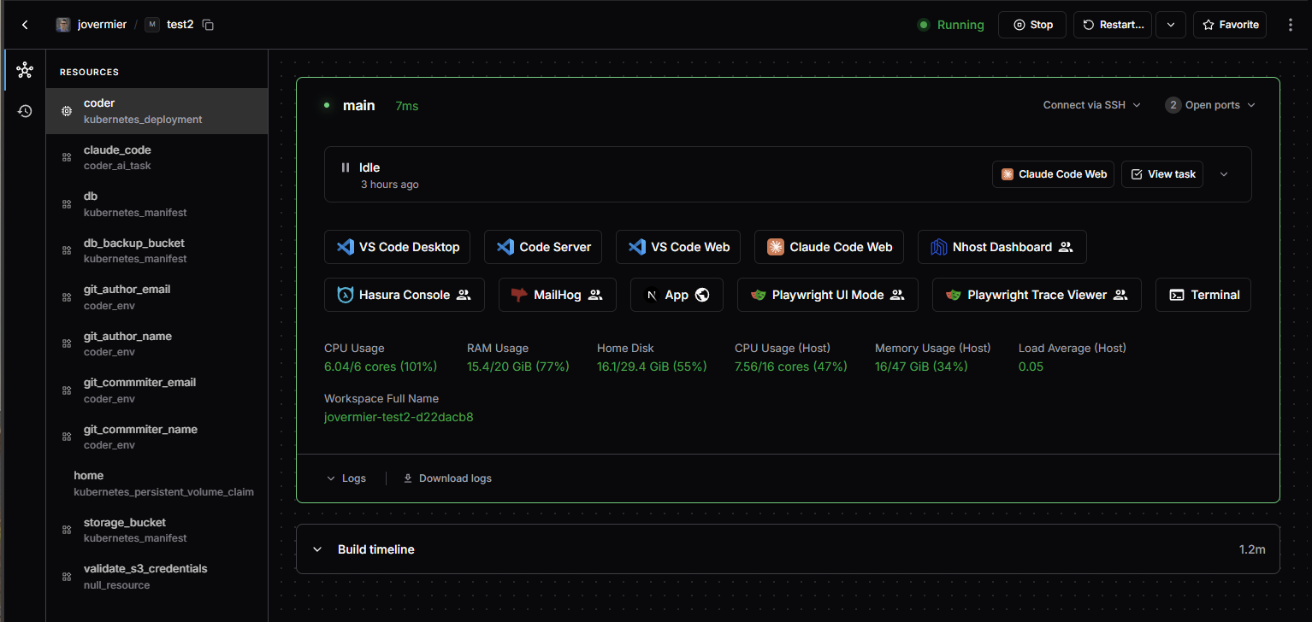
Task: Select the db_backup_bucket resource
Action: [x=157, y=250]
